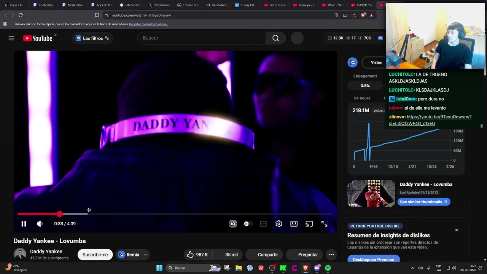Click the Lovumba thumbnail in vidIQ panel
The image size is (487, 274).
[371, 193]
